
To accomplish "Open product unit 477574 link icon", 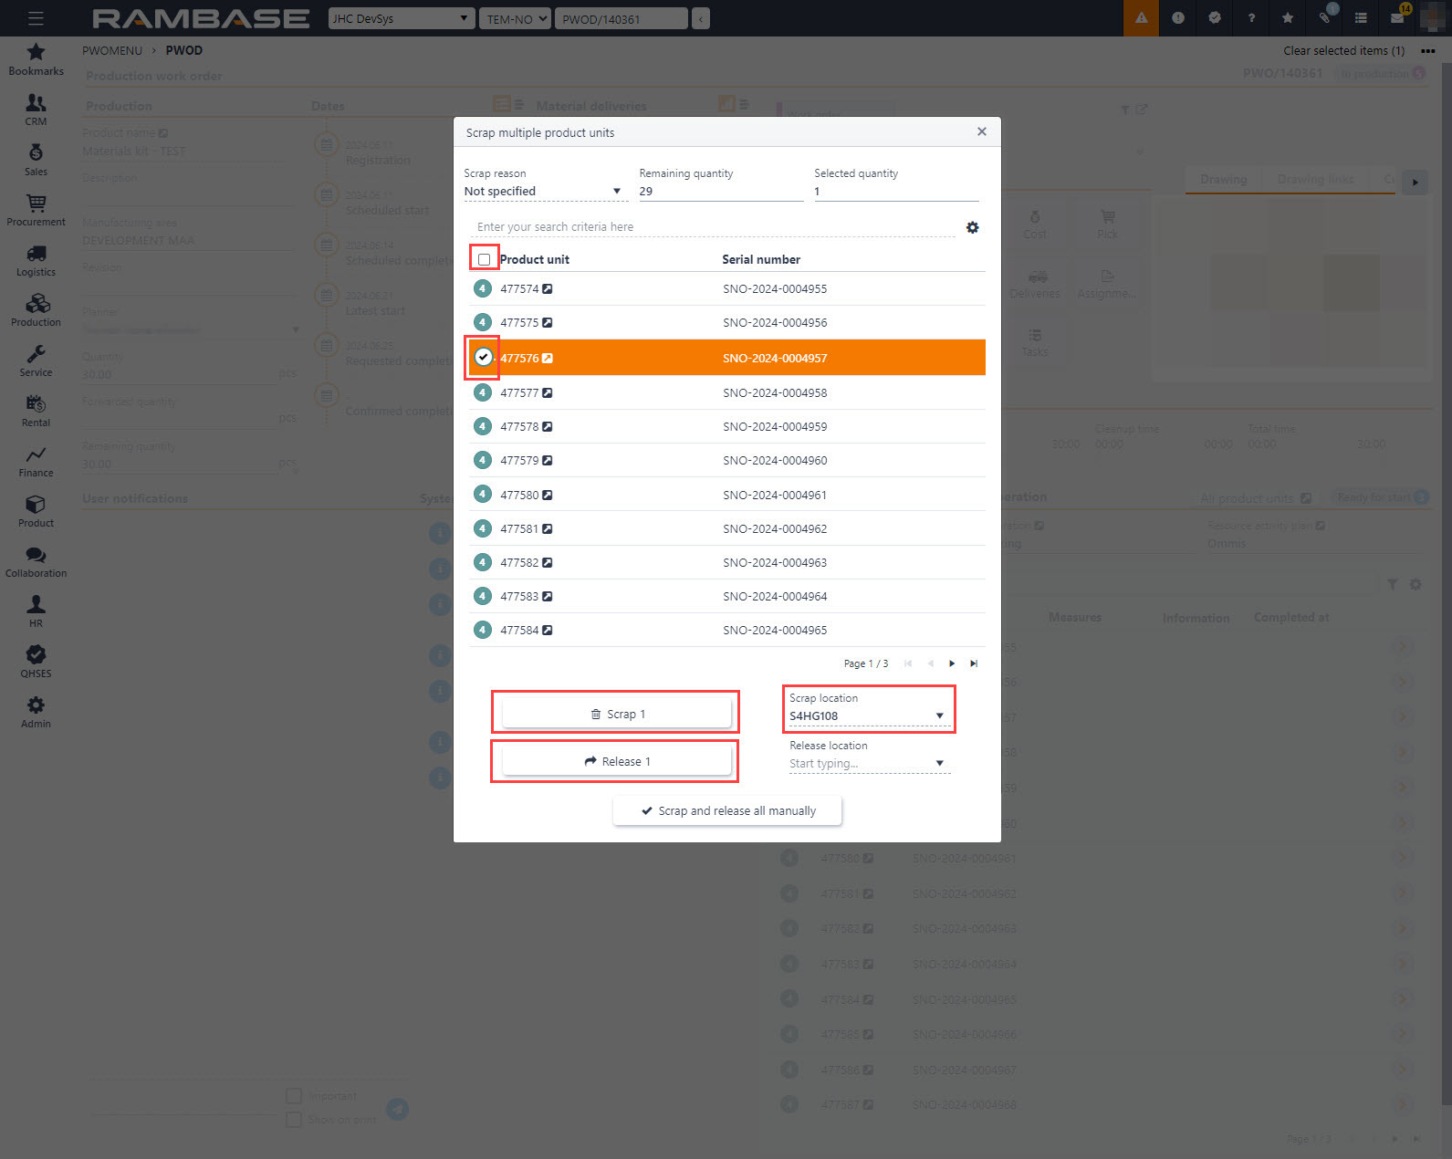I will pyautogui.click(x=548, y=289).
